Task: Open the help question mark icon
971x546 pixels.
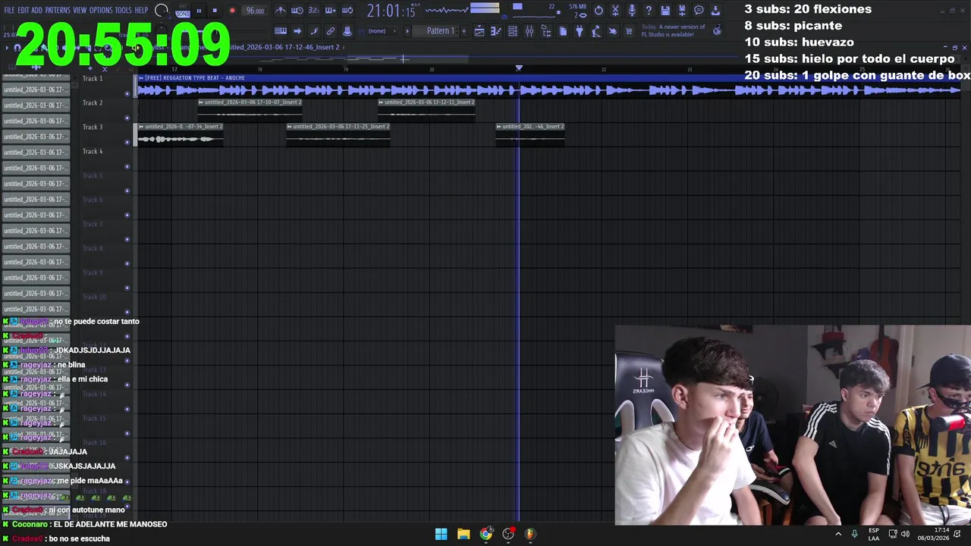Action: (649, 11)
